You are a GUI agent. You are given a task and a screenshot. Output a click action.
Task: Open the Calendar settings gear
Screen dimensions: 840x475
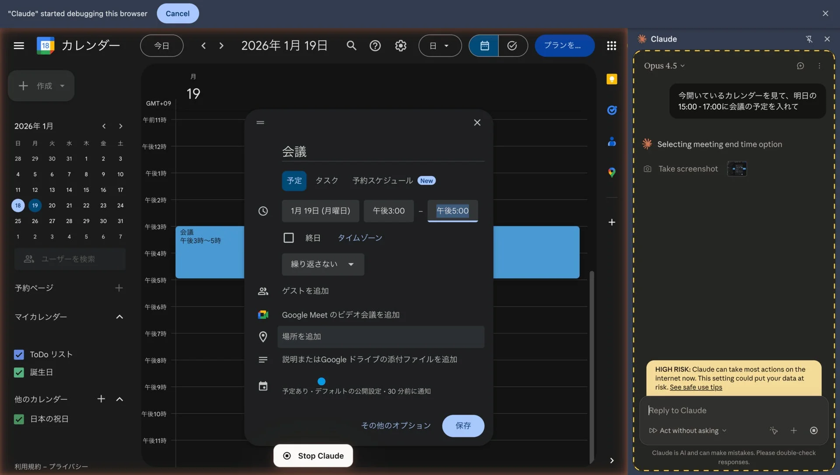(401, 46)
